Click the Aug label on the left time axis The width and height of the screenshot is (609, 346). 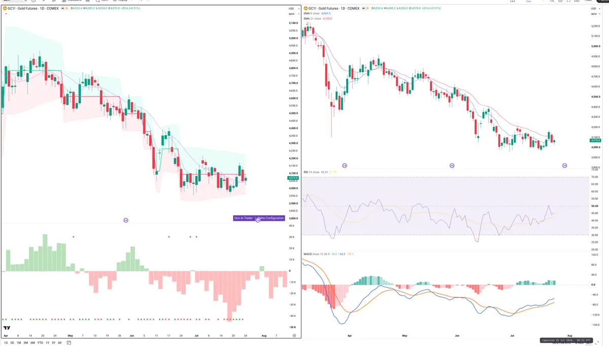[264, 336]
